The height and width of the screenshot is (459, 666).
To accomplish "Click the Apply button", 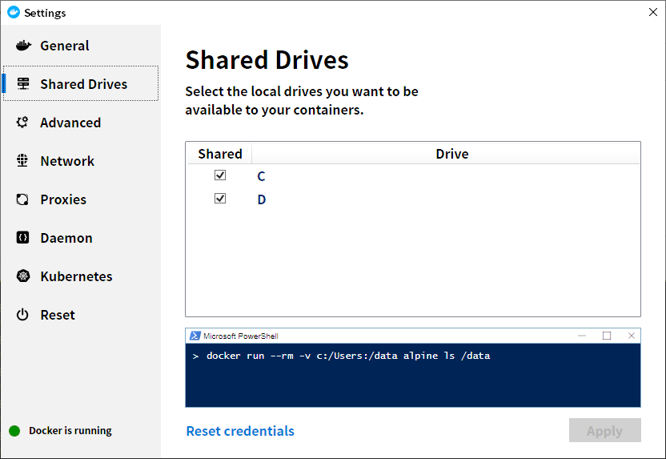I will (x=605, y=430).
